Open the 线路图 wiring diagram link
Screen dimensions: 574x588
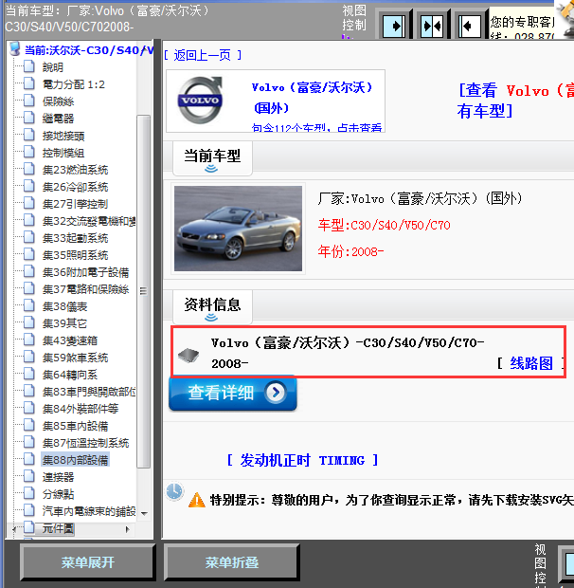click(531, 363)
